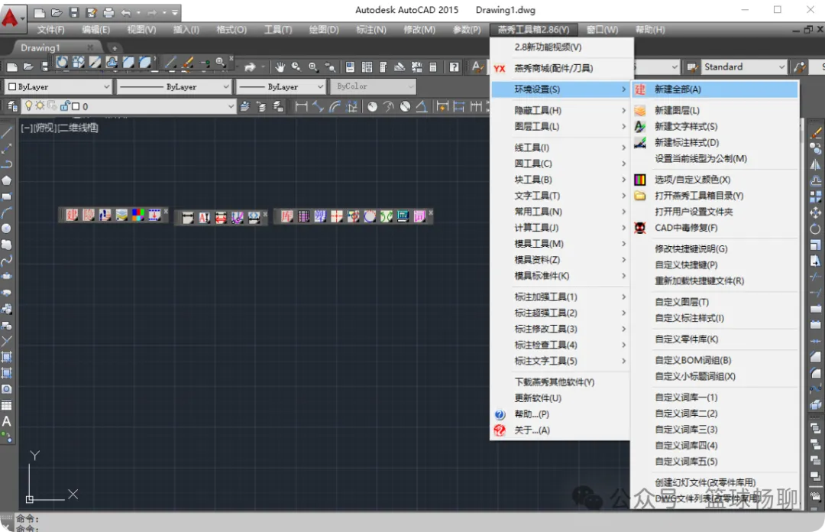Click the calculator icon in the standard toolbar

pos(433,67)
